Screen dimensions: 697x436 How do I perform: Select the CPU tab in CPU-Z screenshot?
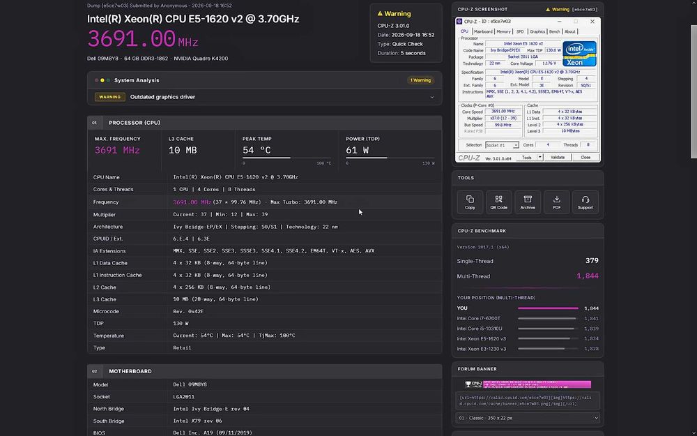pos(464,31)
